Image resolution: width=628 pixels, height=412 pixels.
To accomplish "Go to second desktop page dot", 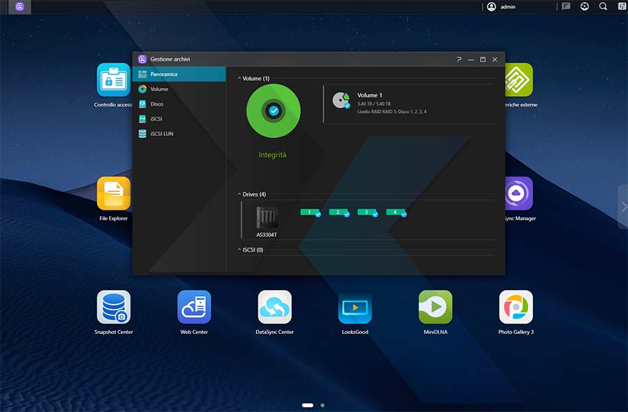I will 322,404.
